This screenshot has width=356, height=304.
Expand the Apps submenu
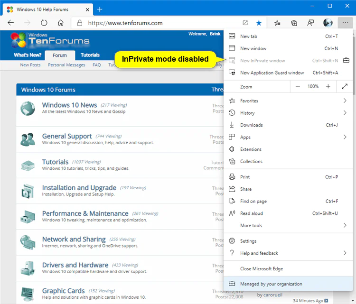coord(345,137)
